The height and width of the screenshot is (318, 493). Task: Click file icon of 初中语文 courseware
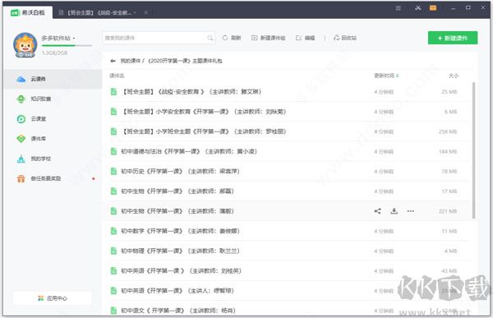click(114, 311)
